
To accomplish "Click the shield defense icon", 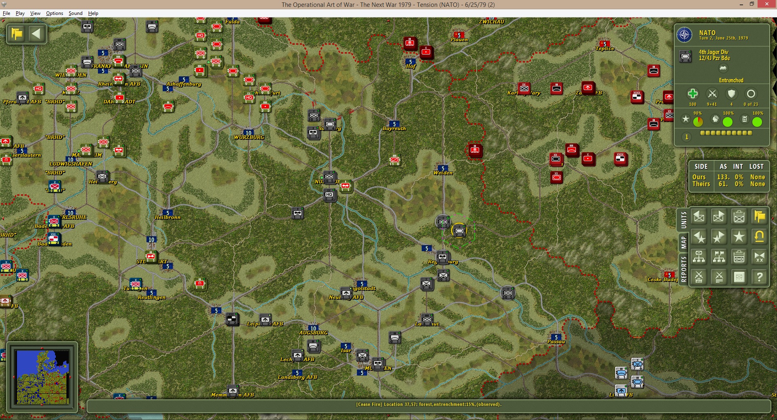I will 731,94.
